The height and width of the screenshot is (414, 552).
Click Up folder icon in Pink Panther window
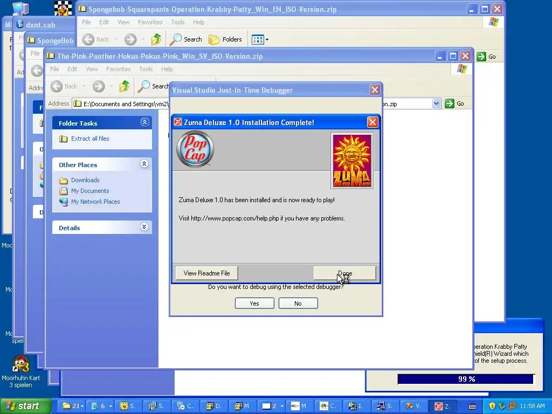coord(125,86)
